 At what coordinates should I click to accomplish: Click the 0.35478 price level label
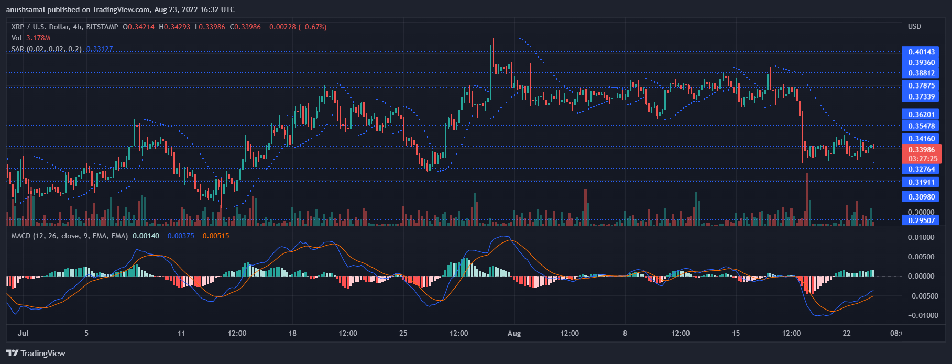pos(920,126)
